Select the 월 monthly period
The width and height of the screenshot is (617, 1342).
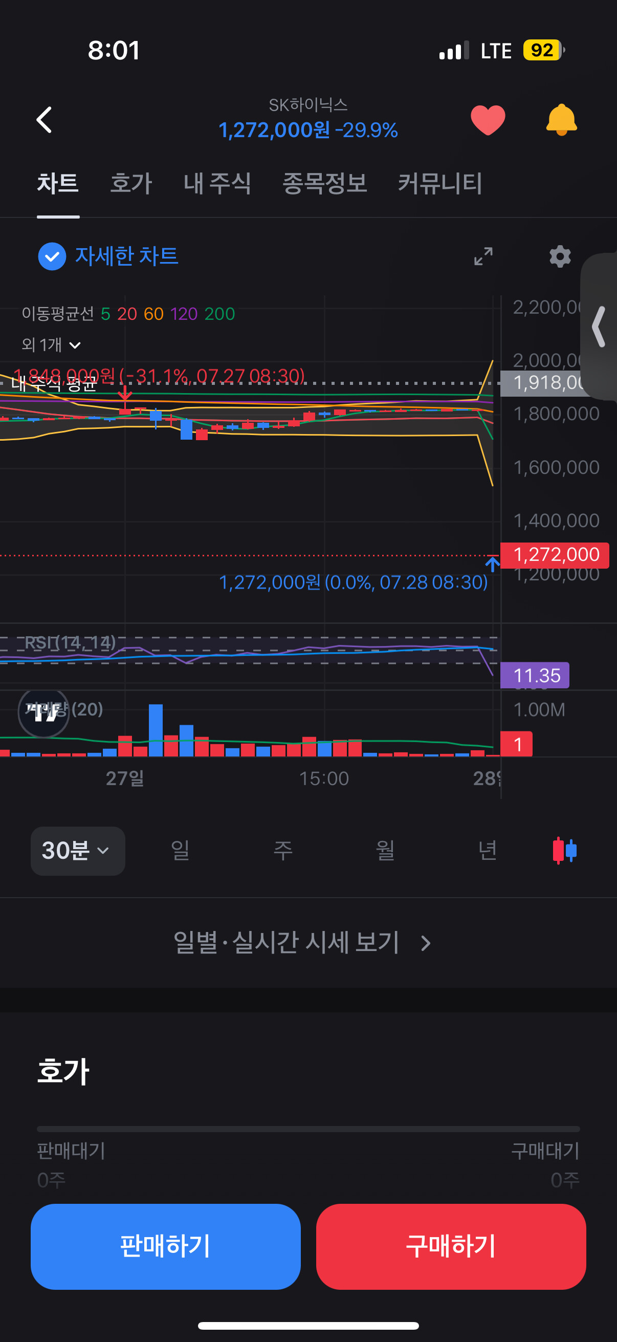[x=385, y=850]
